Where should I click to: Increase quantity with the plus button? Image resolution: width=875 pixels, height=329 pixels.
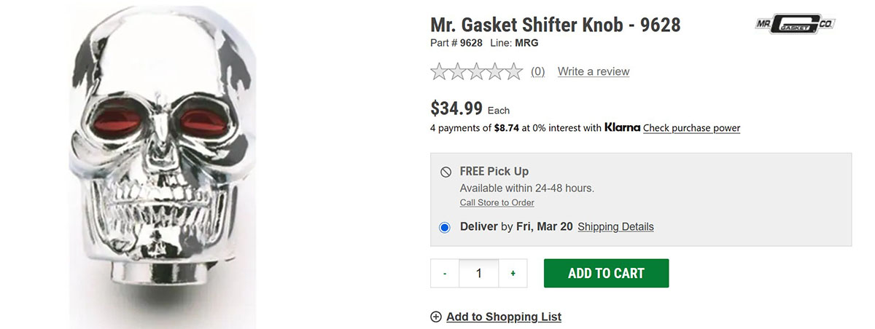click(x=513, y=274)
